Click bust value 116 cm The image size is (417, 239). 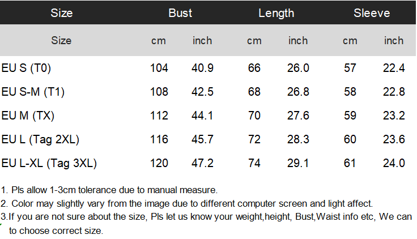tap(159, 139)
